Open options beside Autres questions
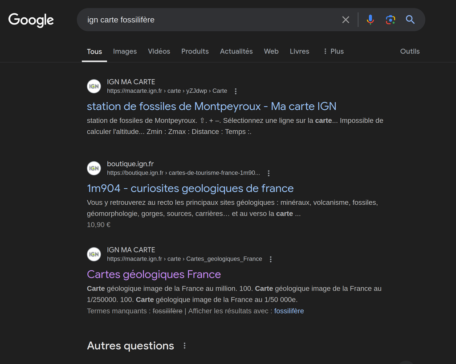This screenshot has height=364, width=456. coord(184,346)
